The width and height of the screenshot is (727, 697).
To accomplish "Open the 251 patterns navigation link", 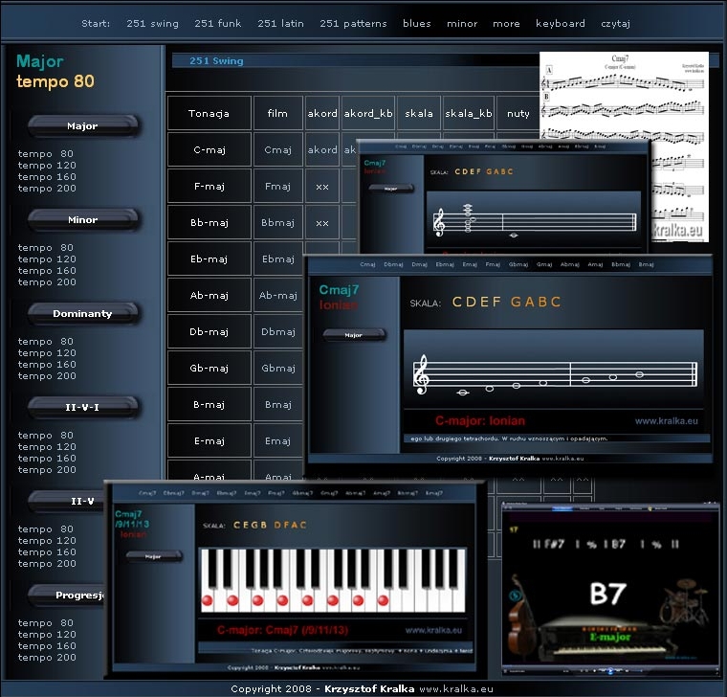I will tap(353, 23).
